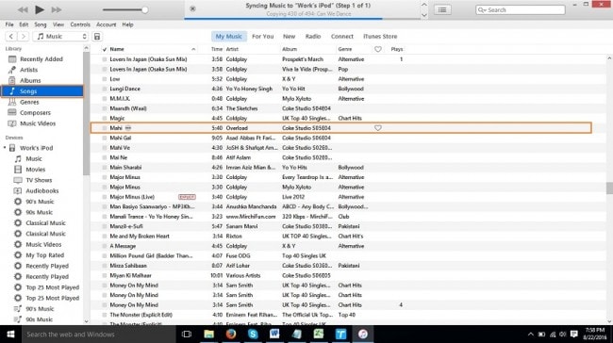This screenshot has height=343, width=613.
Task: Open the Music Videos smart playlist
Action: pyautogui.click(x=43, y=245)
